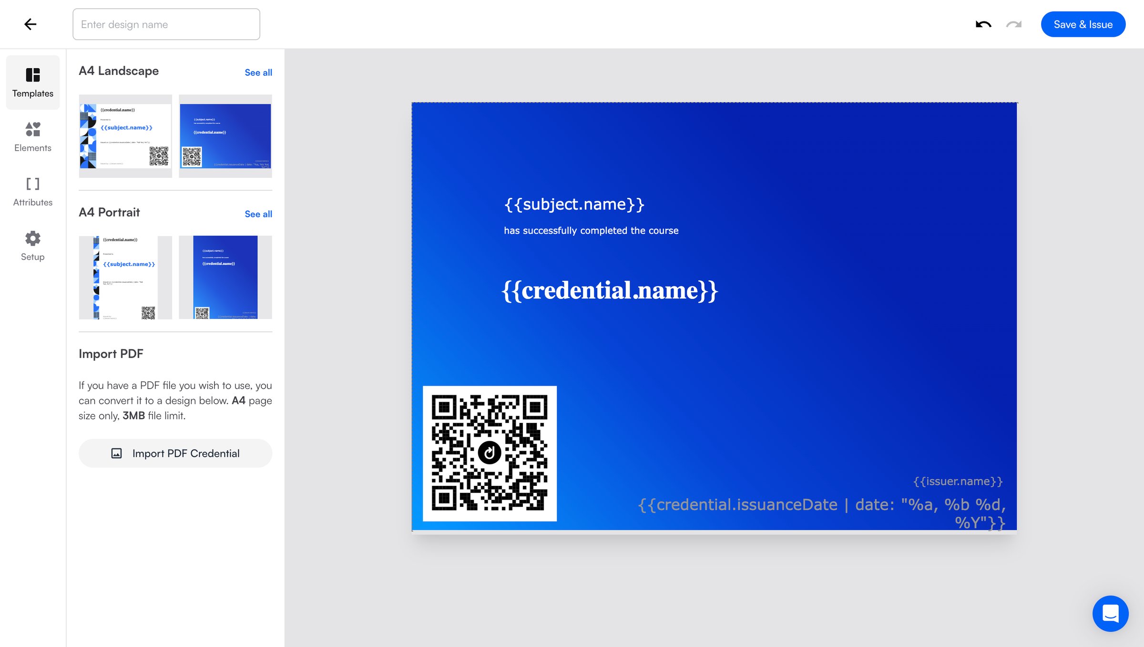This screenshot has width=1144, height=647.
Task: Select the blue gradient A4 Landscape template
Action: 225,136
